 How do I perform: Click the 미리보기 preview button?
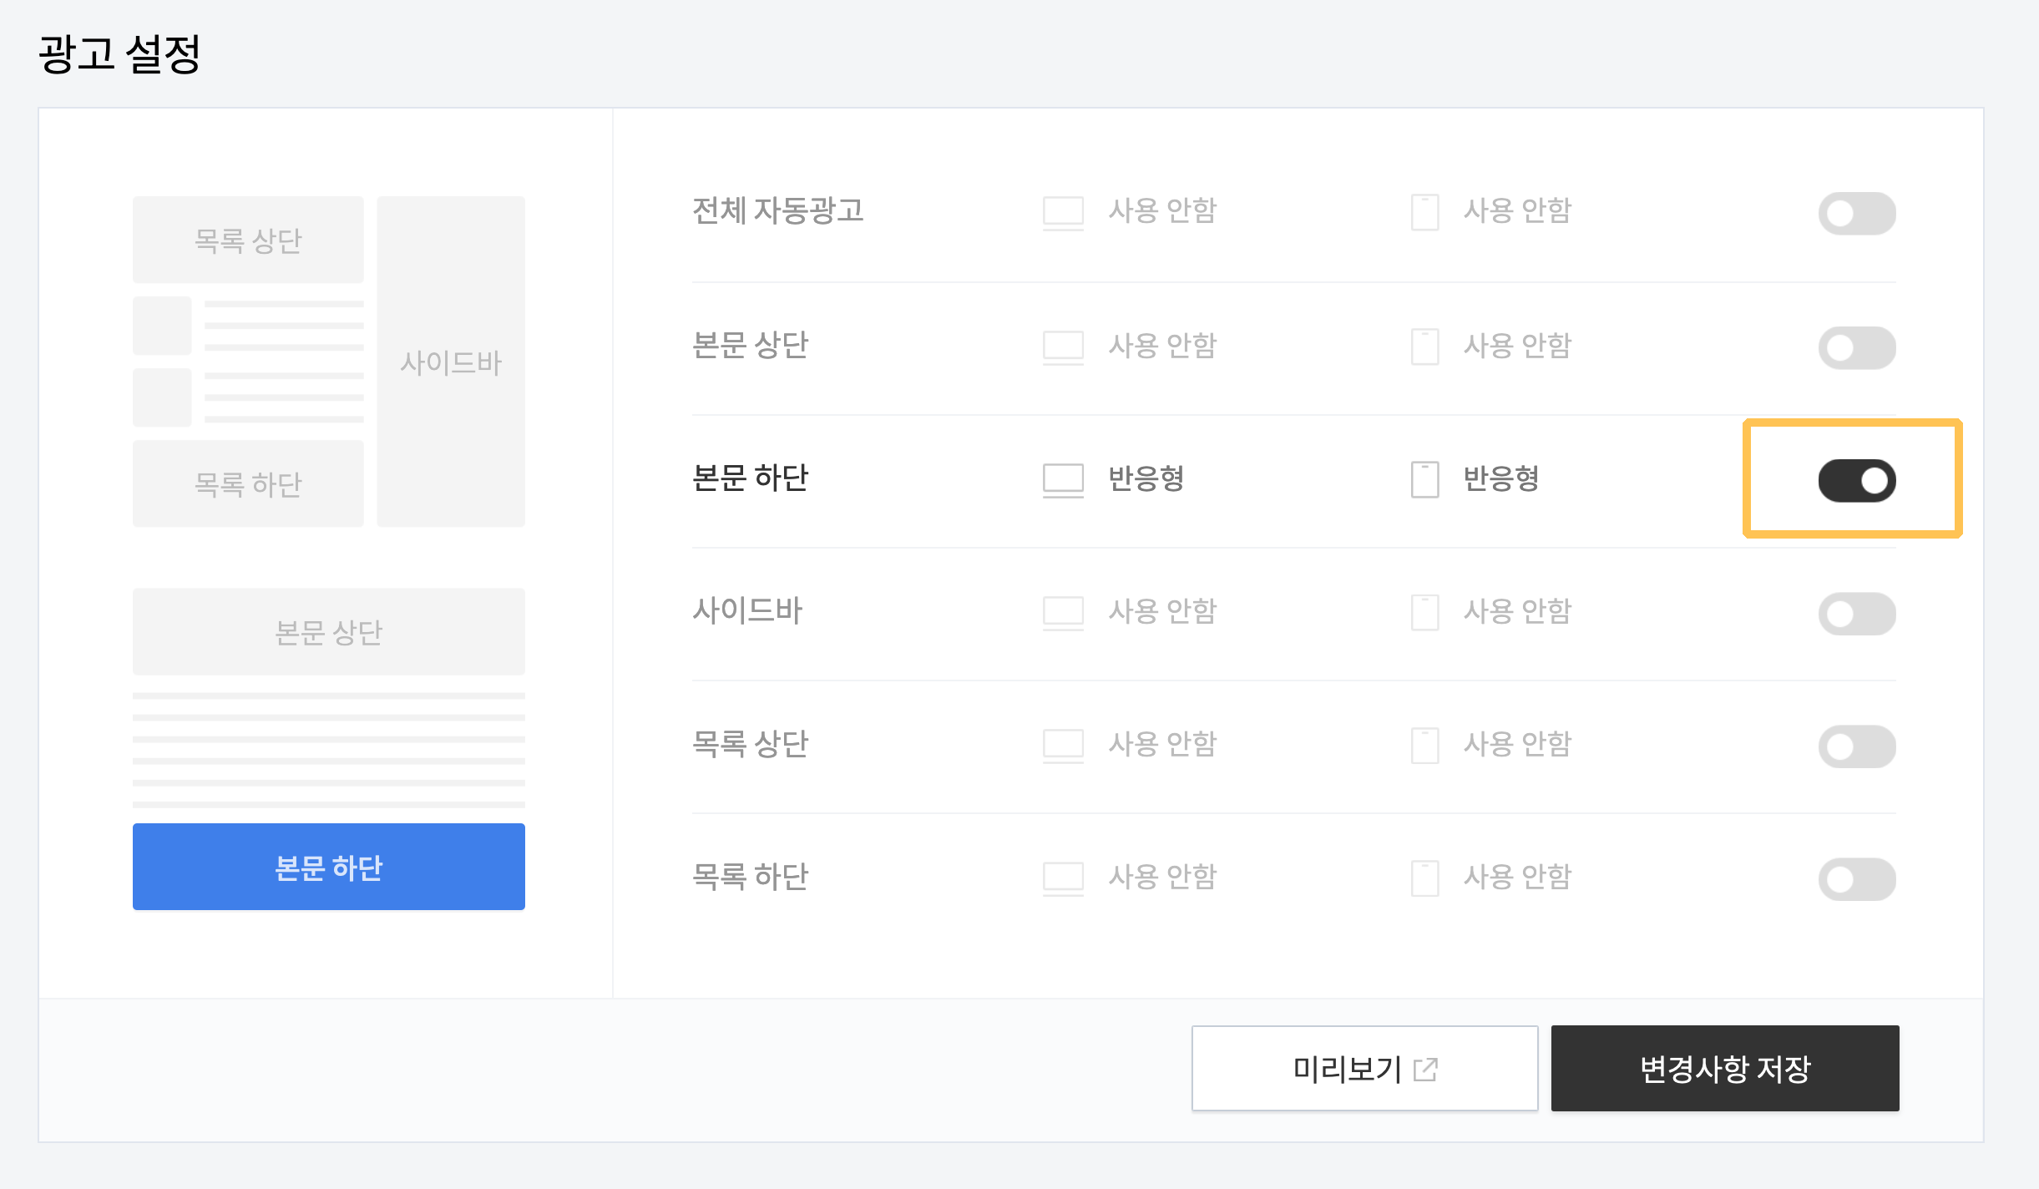coord(1364,1068)
